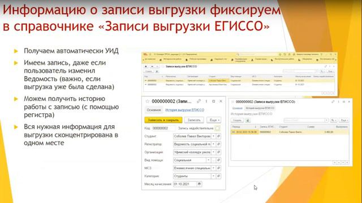Click Код column header in Записи выгрузки list

(x=153, y=77)
